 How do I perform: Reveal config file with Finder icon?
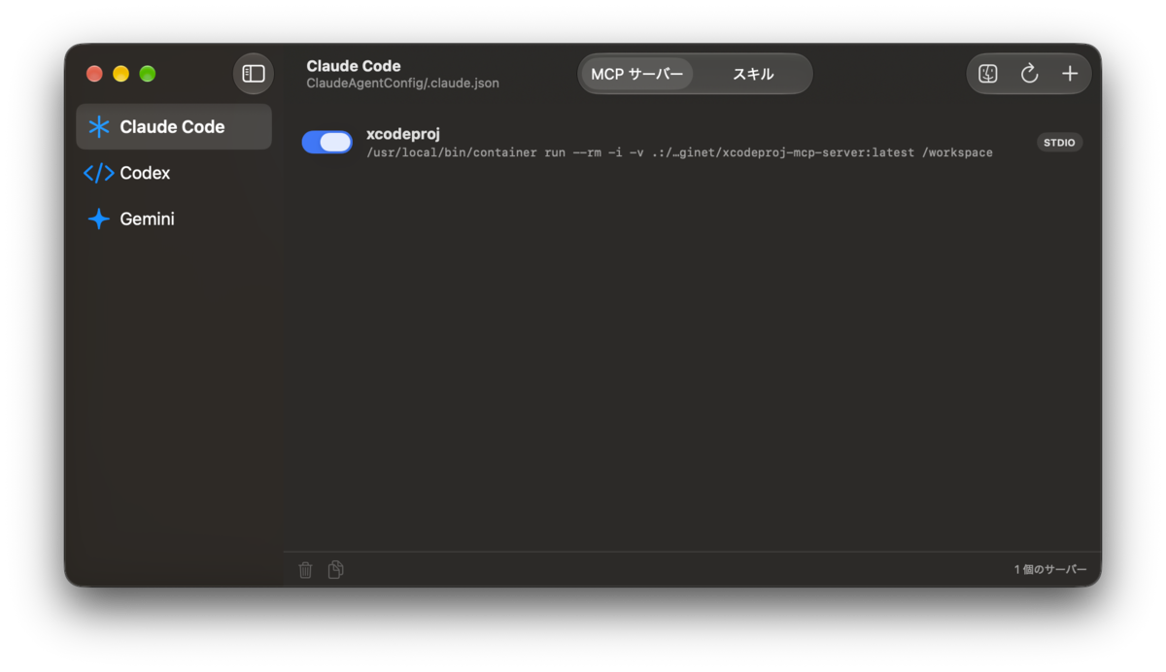(988, 74)
